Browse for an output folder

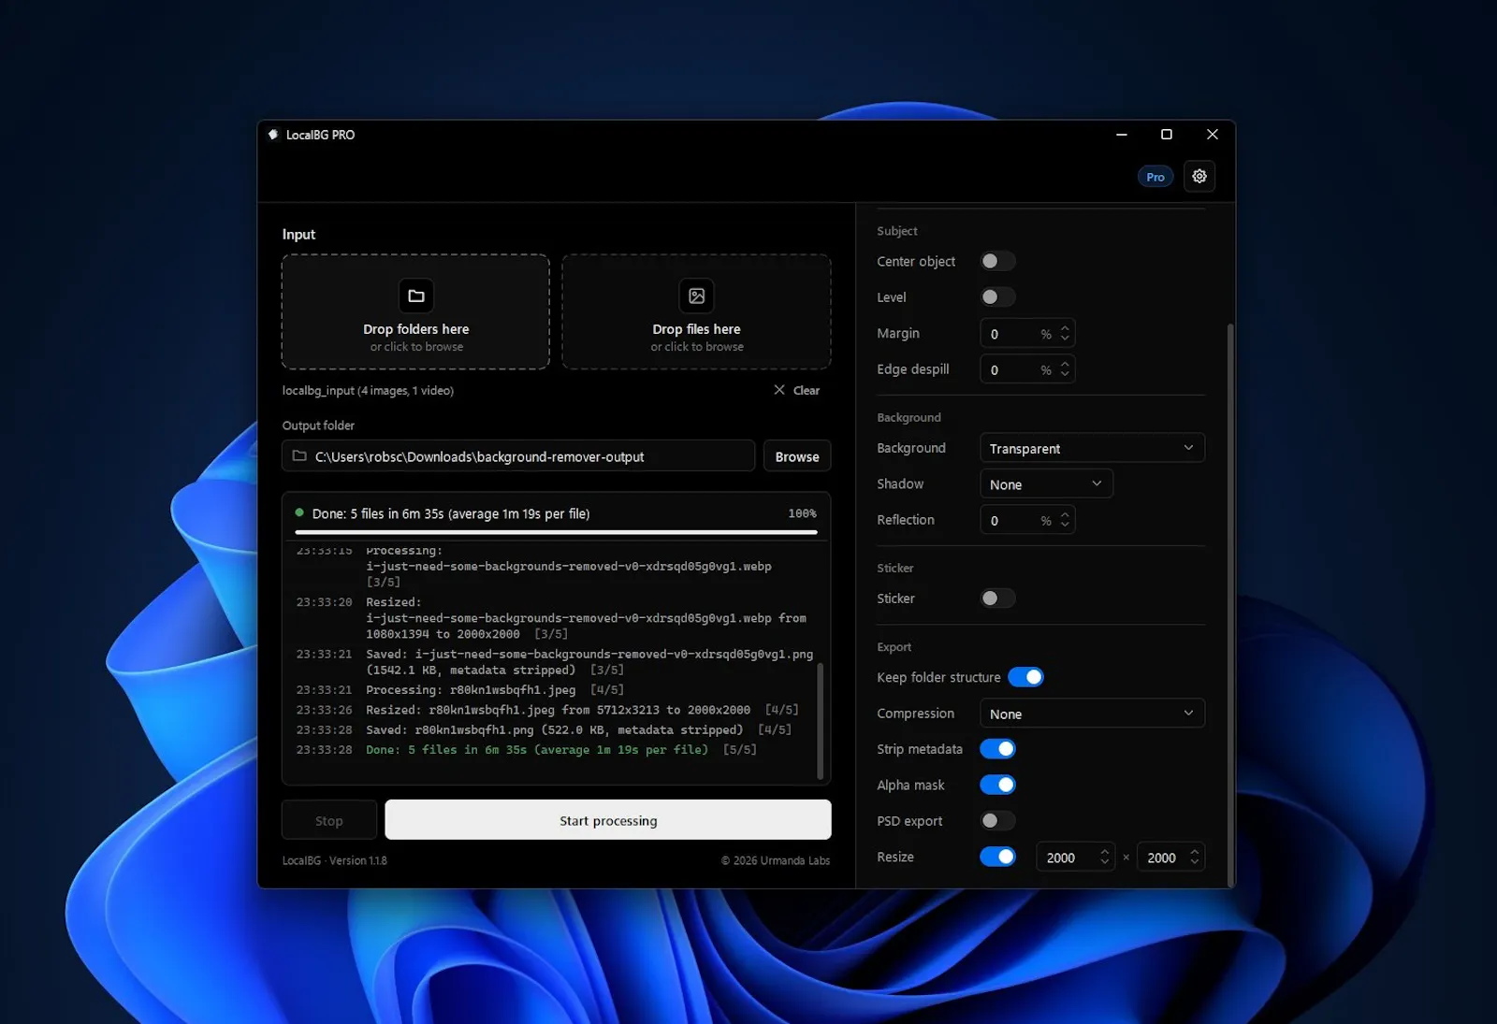797,456
